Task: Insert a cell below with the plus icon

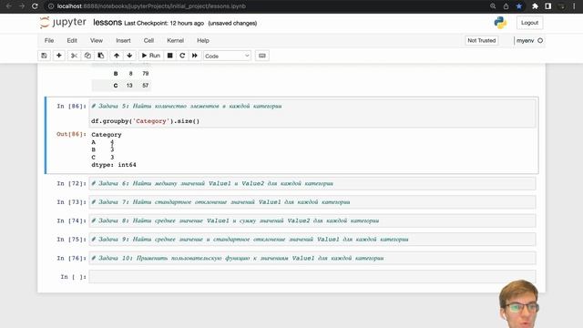Action: [x=58, y=56]
